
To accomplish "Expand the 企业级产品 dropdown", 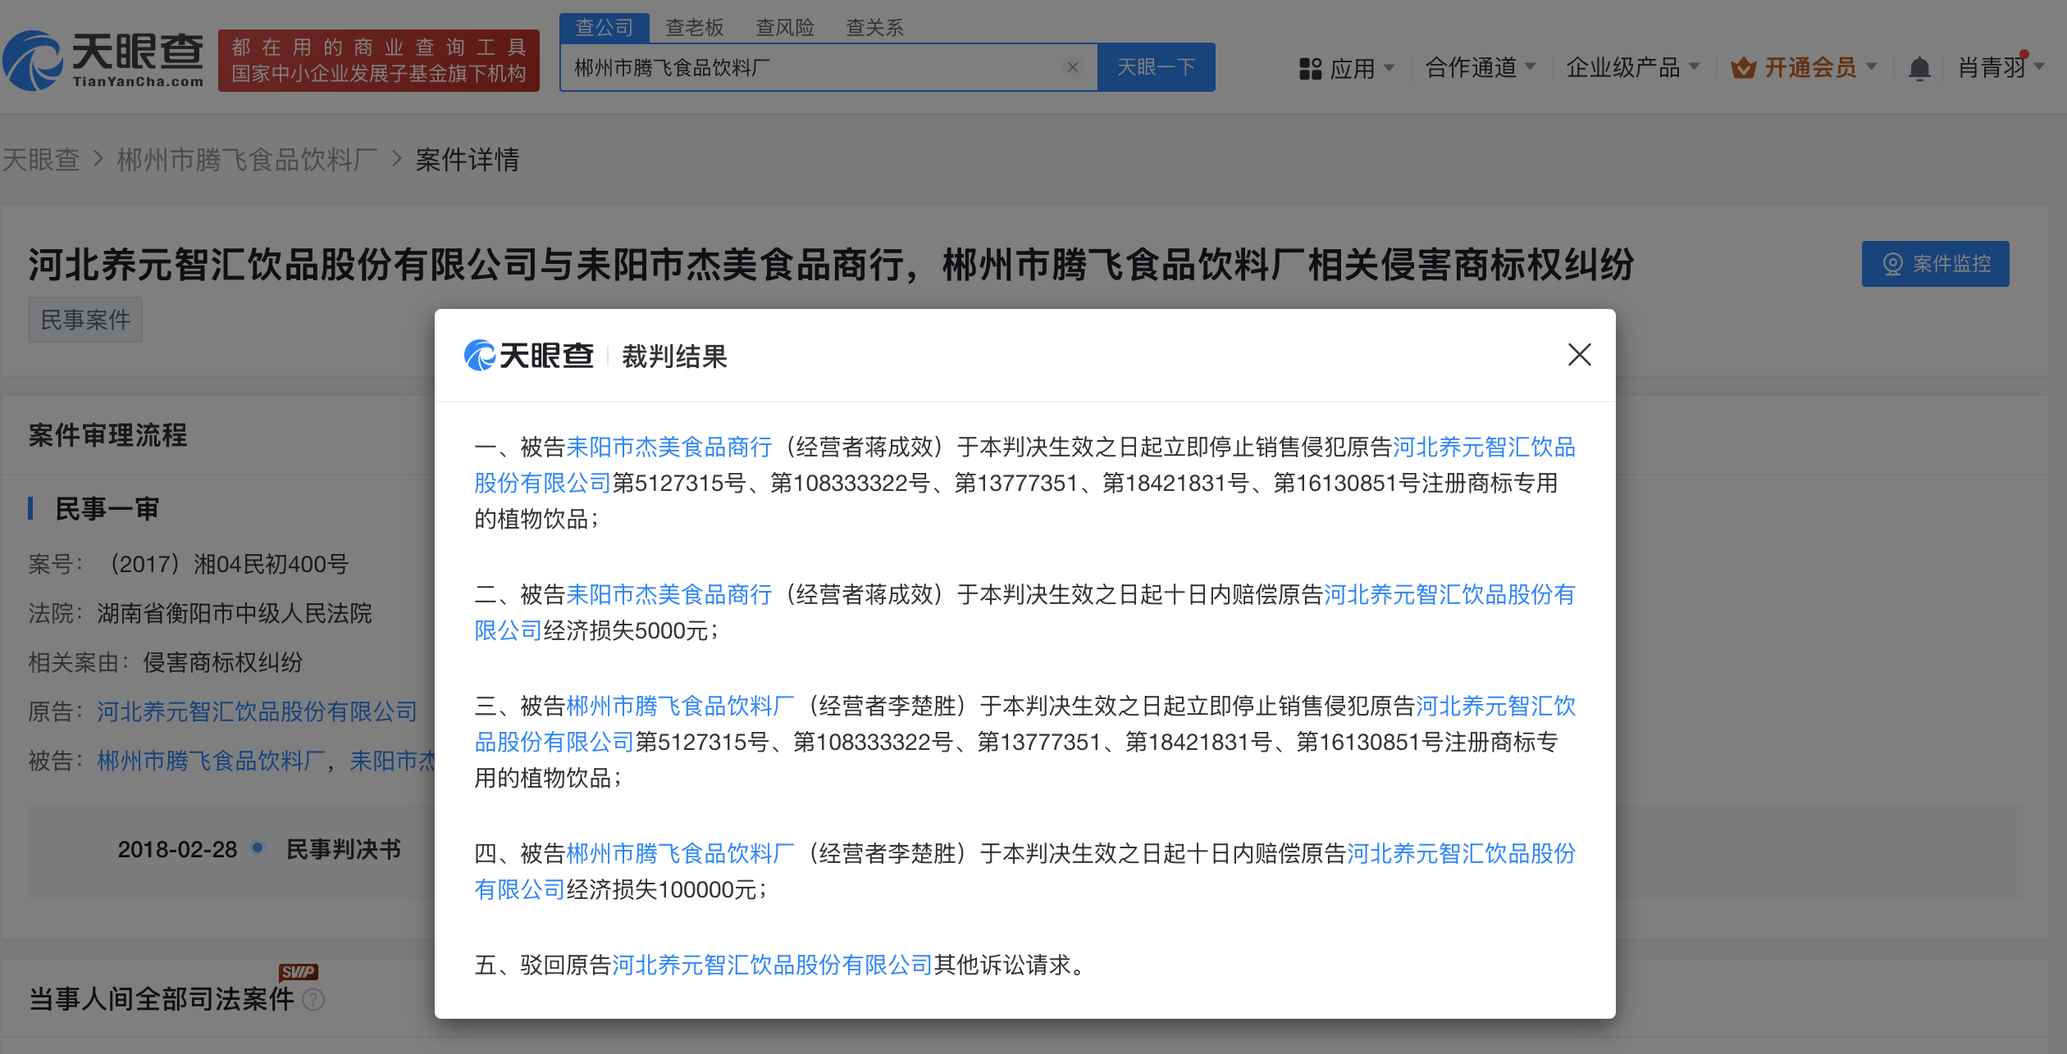I will (1694, 67).
